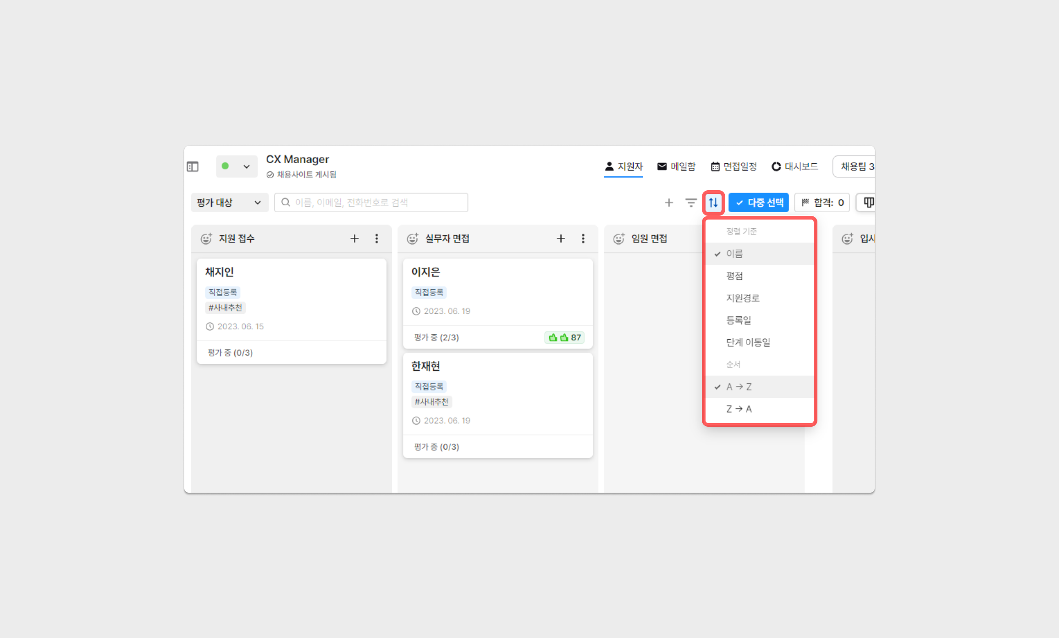Image resolution: width=1059 pixels, height=638 pixels.
Task: Switch to the 메일함 tab
Action: [676, 166]
